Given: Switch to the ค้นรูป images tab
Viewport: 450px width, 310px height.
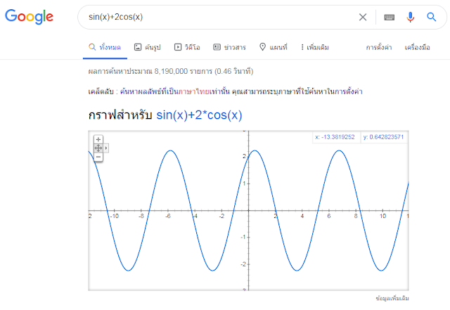Looking at the screenshot, I should (148, 48).
